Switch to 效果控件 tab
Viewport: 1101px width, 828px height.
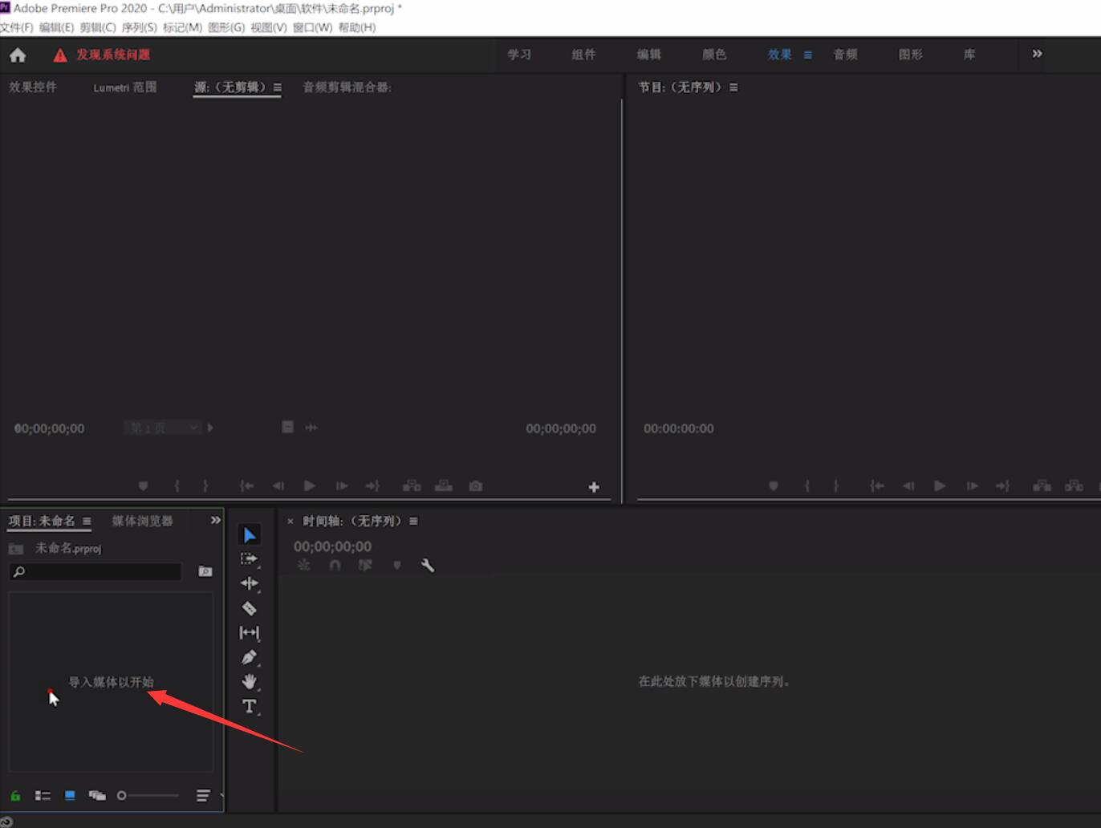click(x=33, y=87)
